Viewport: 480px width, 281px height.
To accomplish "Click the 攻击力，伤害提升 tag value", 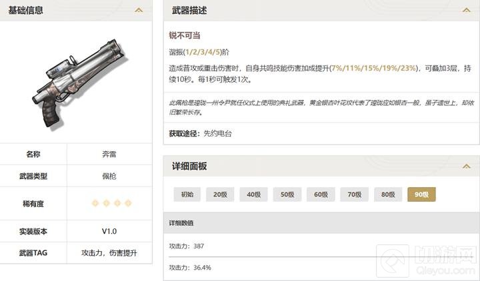I will 109,253.
